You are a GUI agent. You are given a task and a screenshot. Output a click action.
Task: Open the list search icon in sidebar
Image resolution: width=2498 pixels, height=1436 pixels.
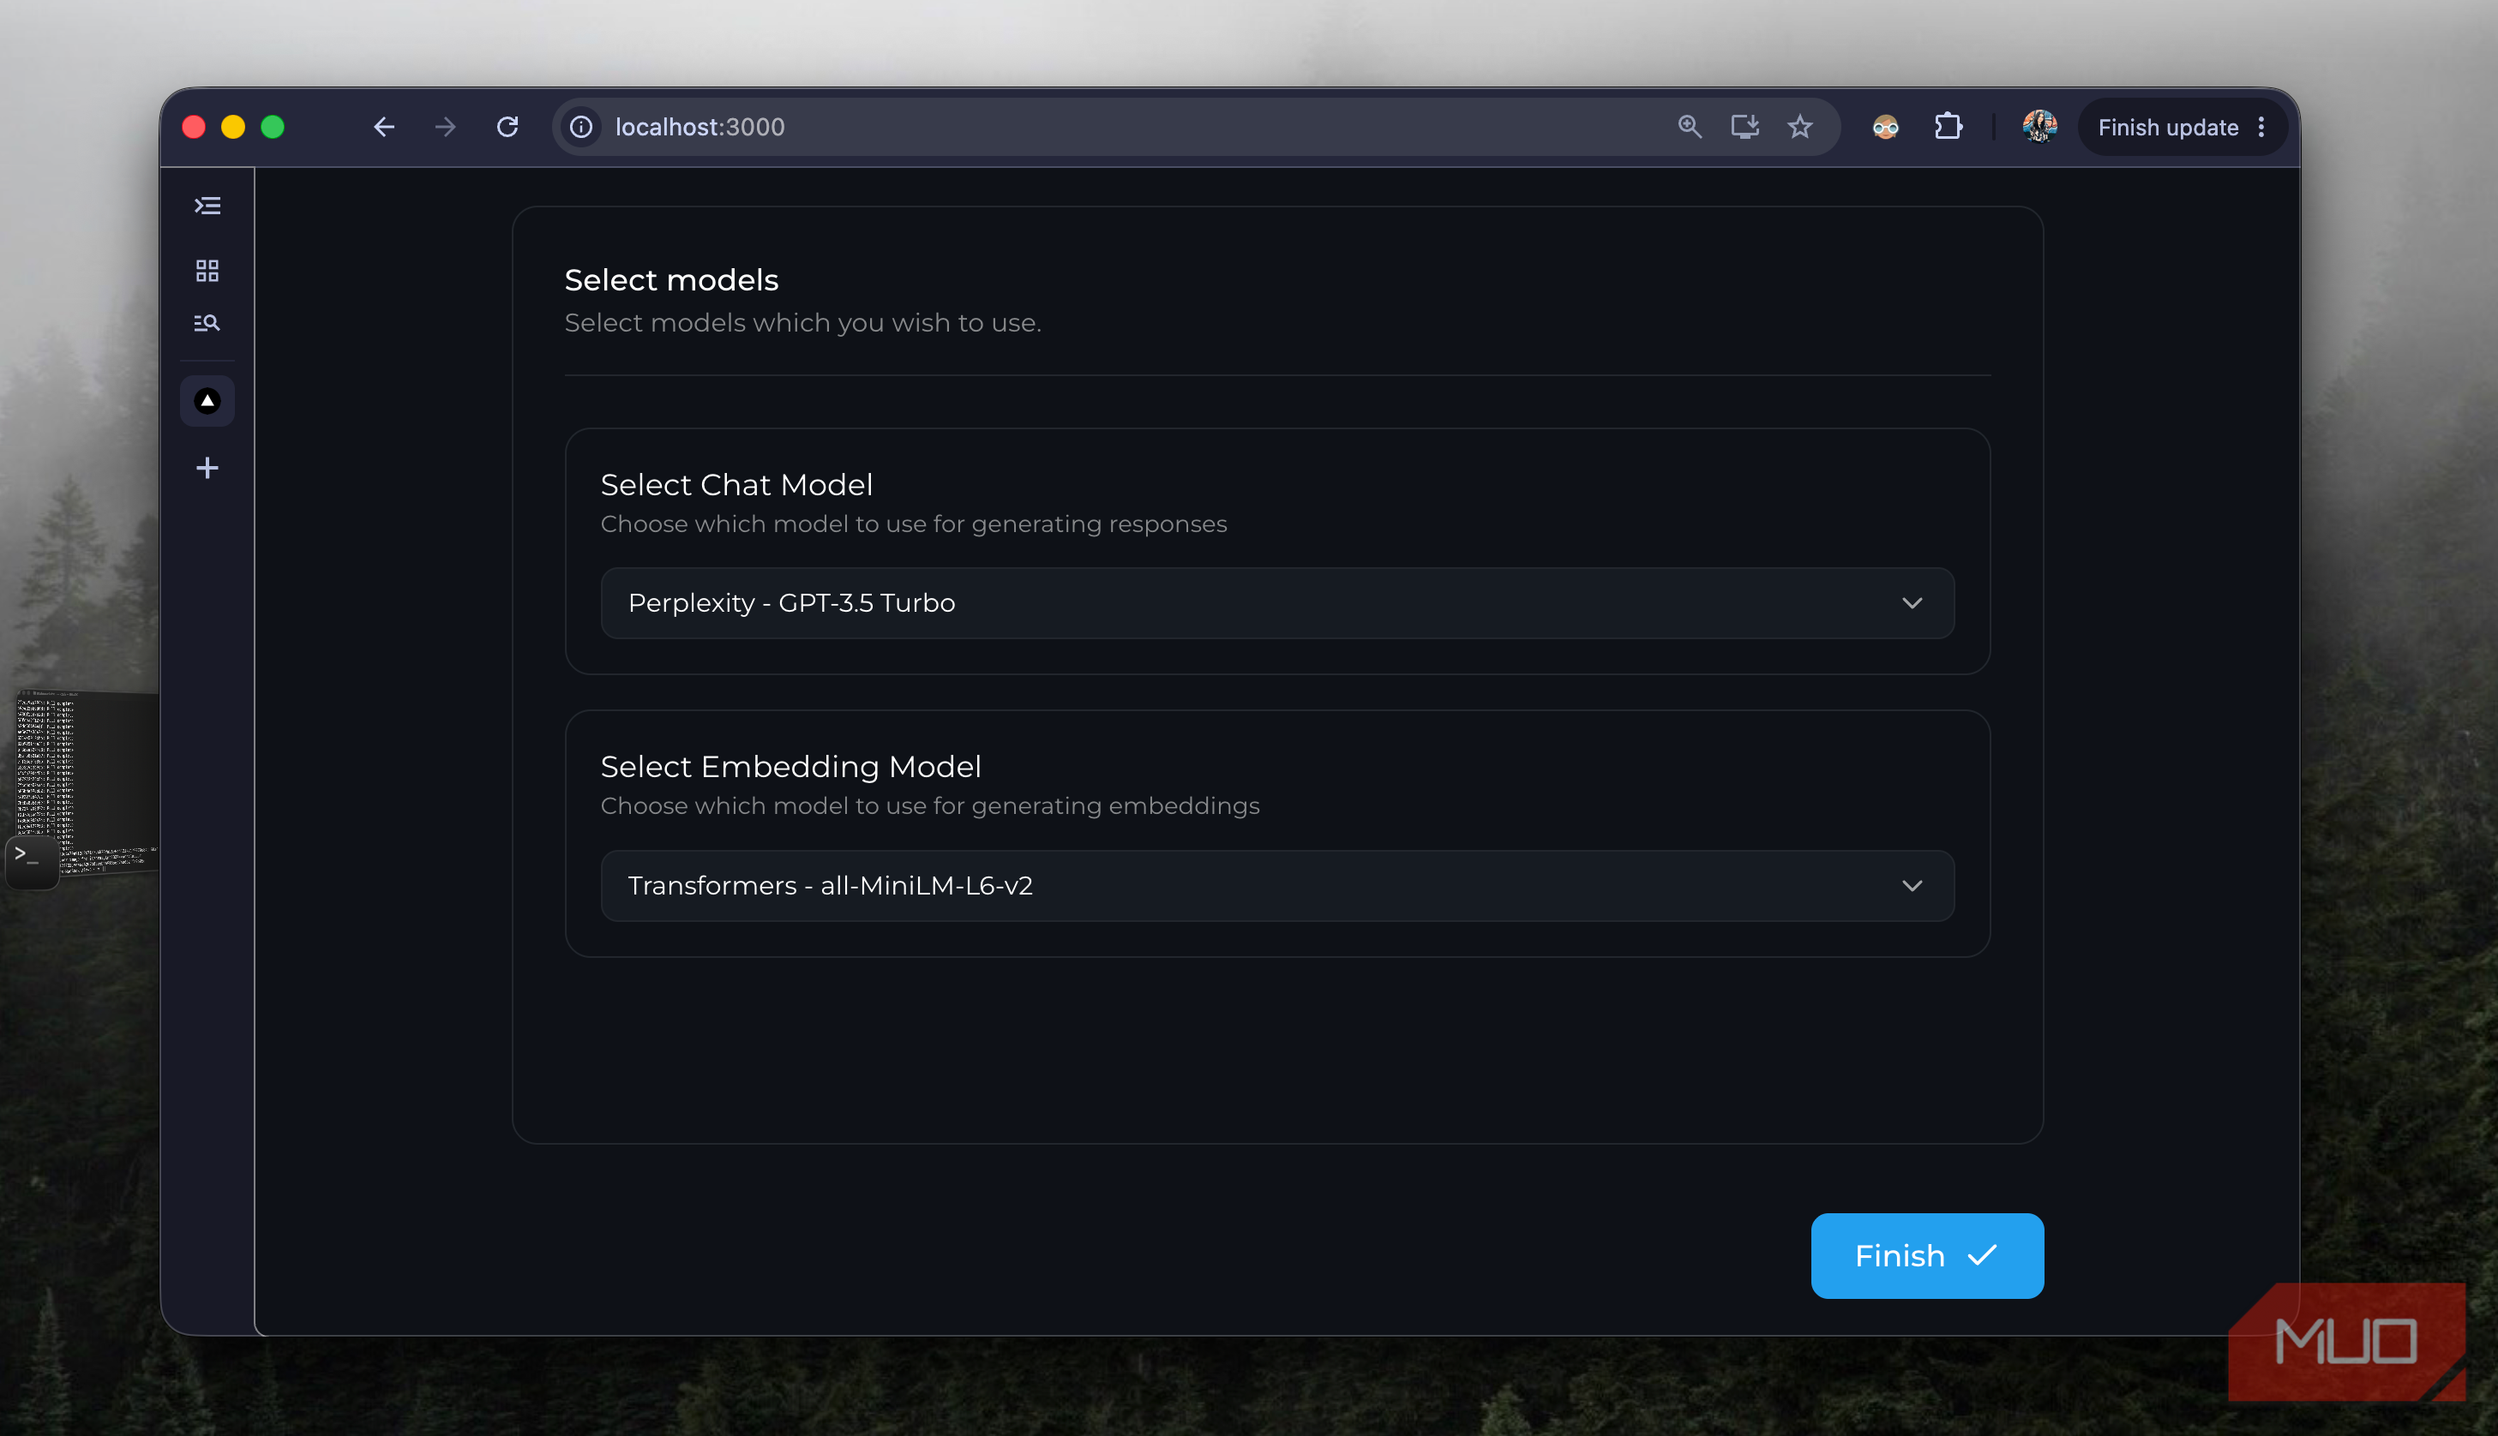point(207,322)
